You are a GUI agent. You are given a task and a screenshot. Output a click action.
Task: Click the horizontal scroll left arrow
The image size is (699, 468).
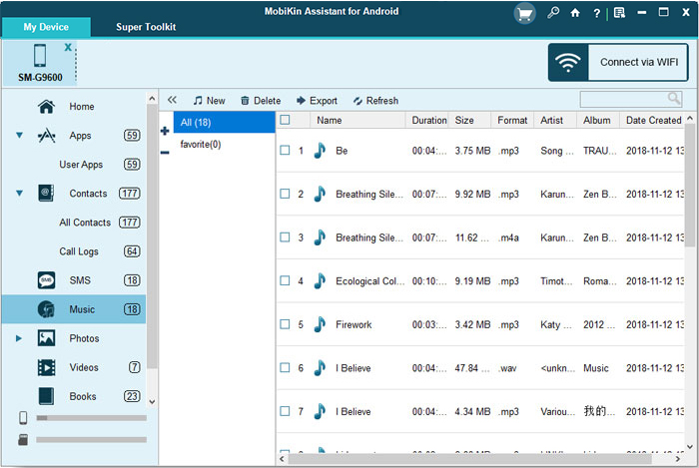(x=282, y=459)
